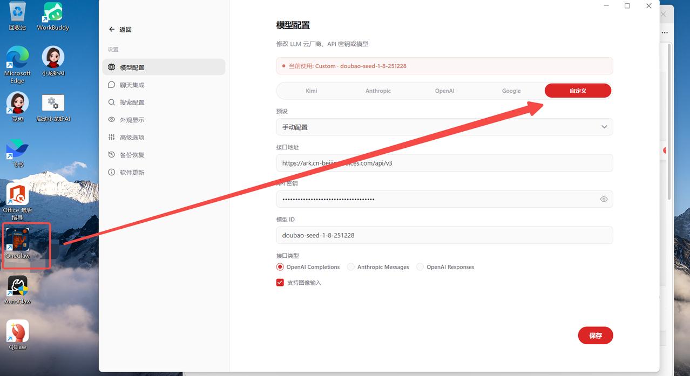Click the 高级选项 sliders icon
This screenshot has width=690, height=376.
pos(111,137)
